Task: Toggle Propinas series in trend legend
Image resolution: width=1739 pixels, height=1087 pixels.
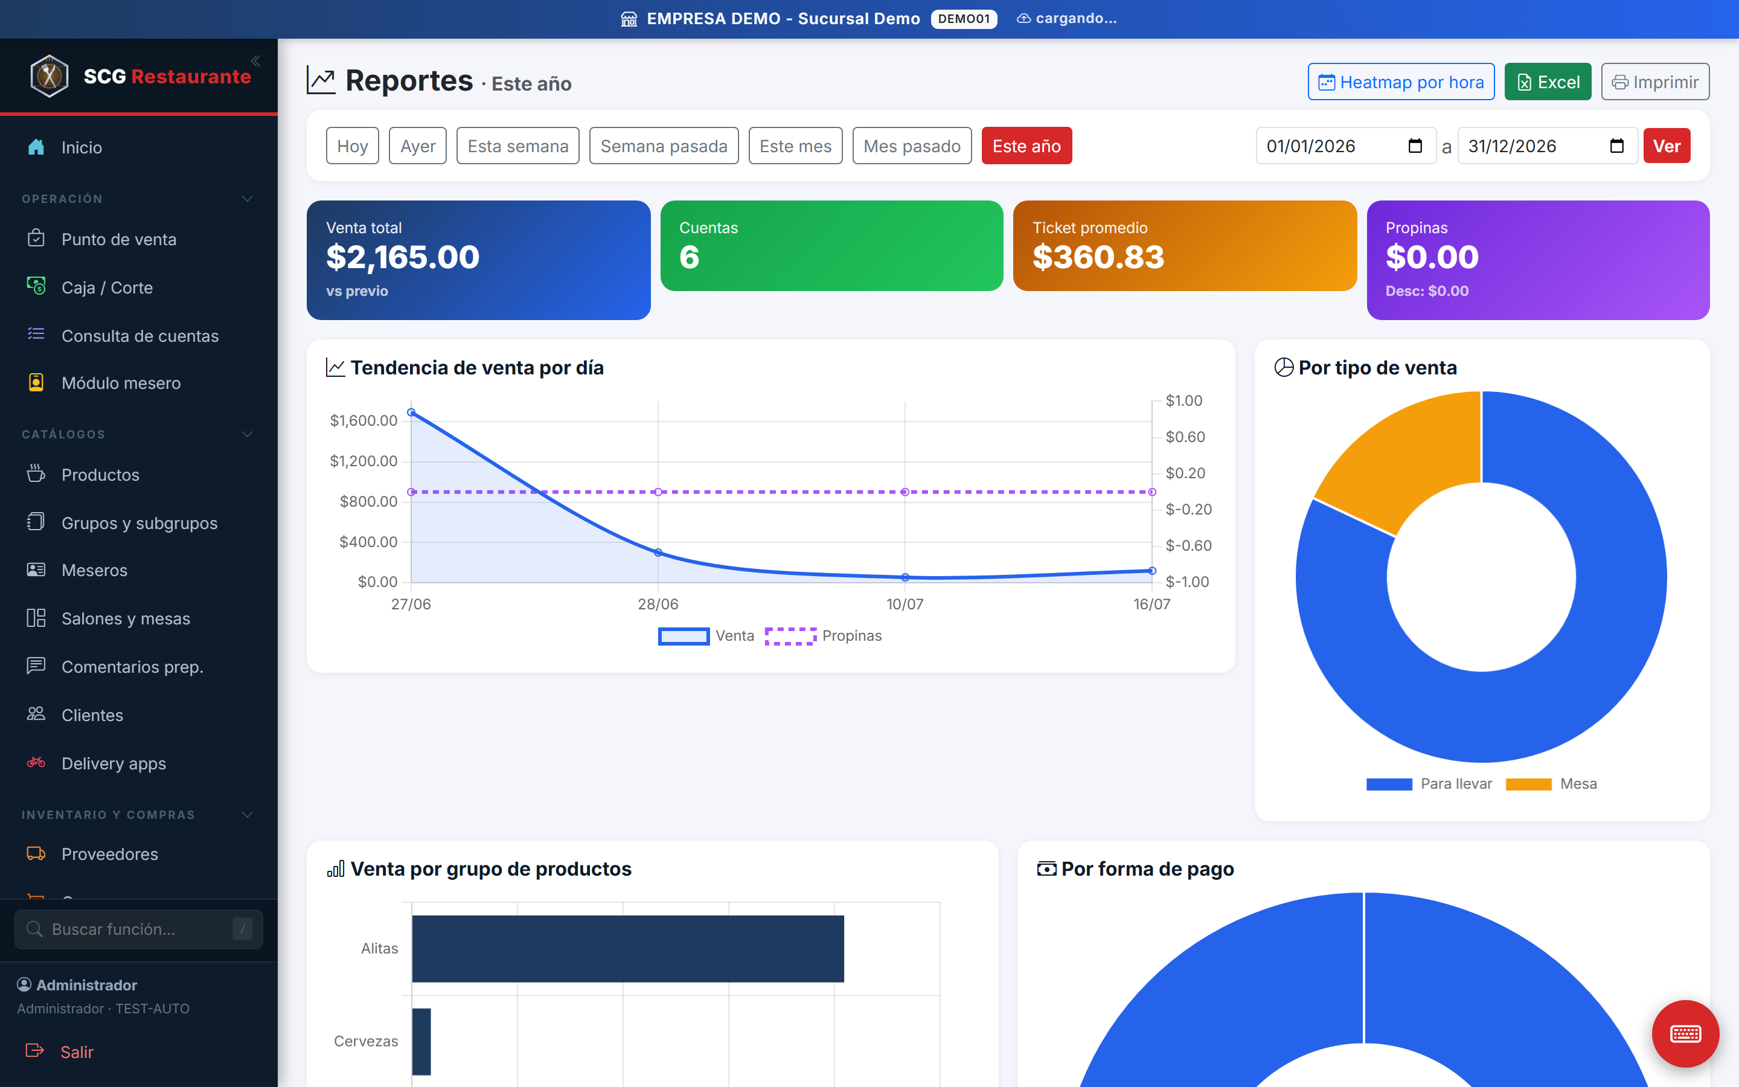Action: (x=824, y=635)
